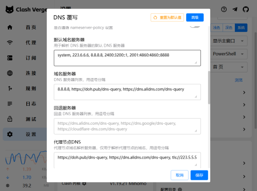The image size is (257, 191).
Task: Click the 39.2 memory value
Action: 27,185
